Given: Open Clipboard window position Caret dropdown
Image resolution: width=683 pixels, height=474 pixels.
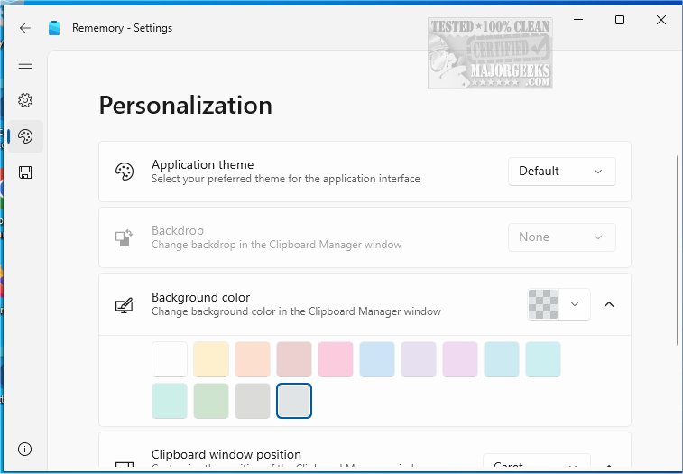Looking at the screenshot, I should [536, 466].
